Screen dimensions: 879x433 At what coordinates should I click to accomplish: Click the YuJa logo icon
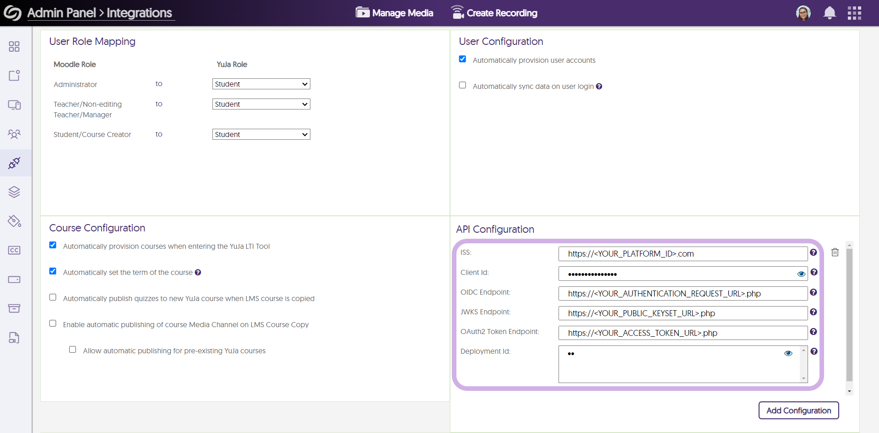point(12,13)
